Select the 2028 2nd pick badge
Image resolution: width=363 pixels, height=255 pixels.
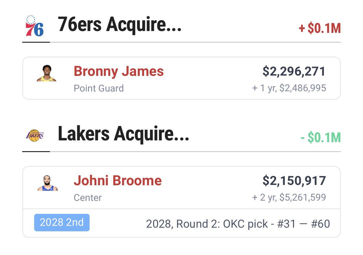click(62, 222)
